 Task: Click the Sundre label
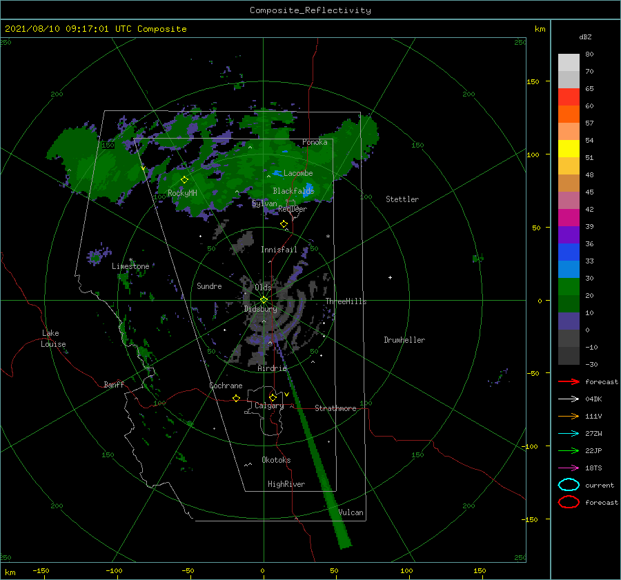[209, 286]
